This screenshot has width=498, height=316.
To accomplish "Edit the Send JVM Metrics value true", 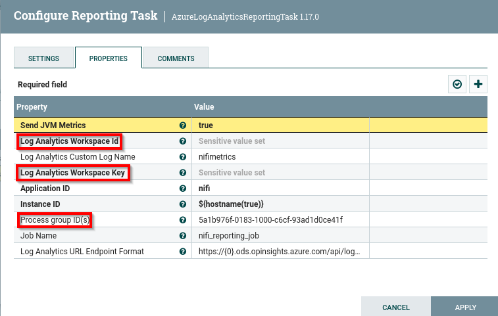I will [x=280, y=125].
